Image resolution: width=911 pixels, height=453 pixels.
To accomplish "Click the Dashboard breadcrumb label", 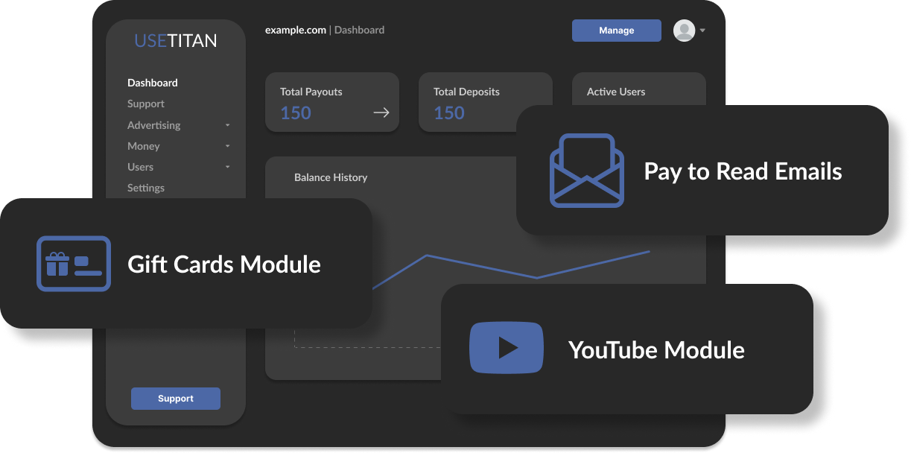I will tap(360, 31).
